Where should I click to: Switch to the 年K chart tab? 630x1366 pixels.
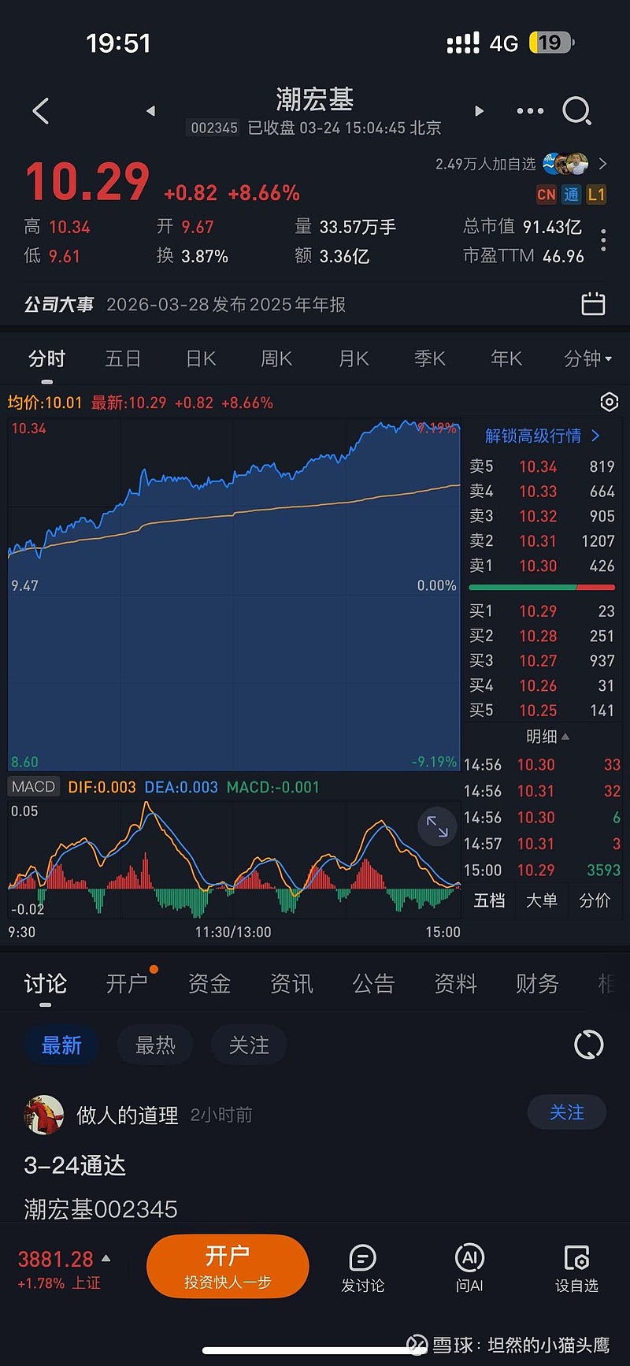[x=506, y=358]
